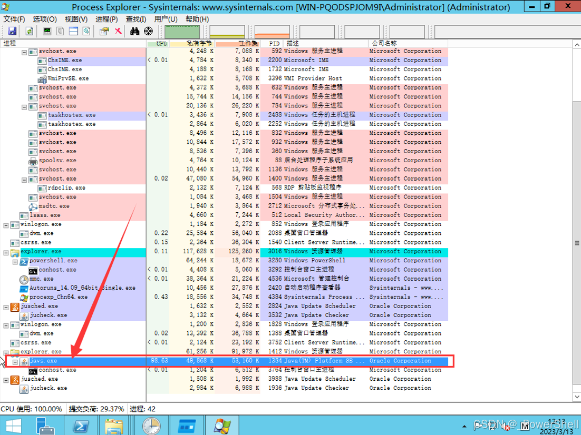Toggle the Show Process Tree icon

point(60,32)
